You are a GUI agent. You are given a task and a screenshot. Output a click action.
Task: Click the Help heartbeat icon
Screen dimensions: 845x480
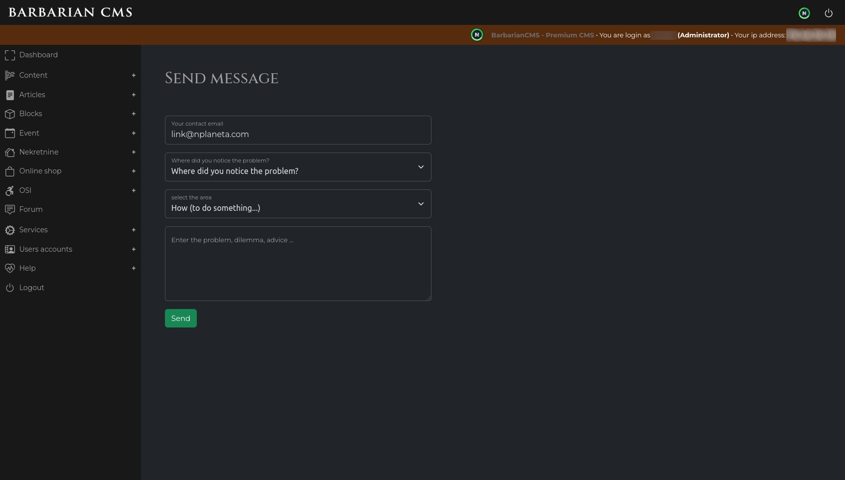[x=10, y=268]
